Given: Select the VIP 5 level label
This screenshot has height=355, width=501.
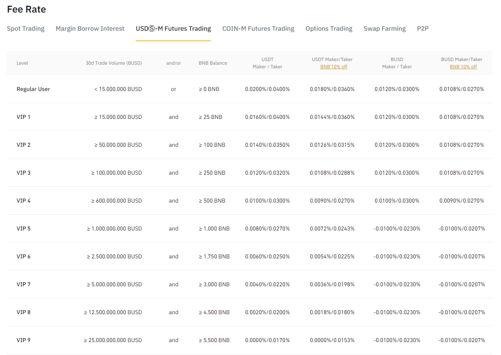Looking at the screenshot, I should click(23, 228).
